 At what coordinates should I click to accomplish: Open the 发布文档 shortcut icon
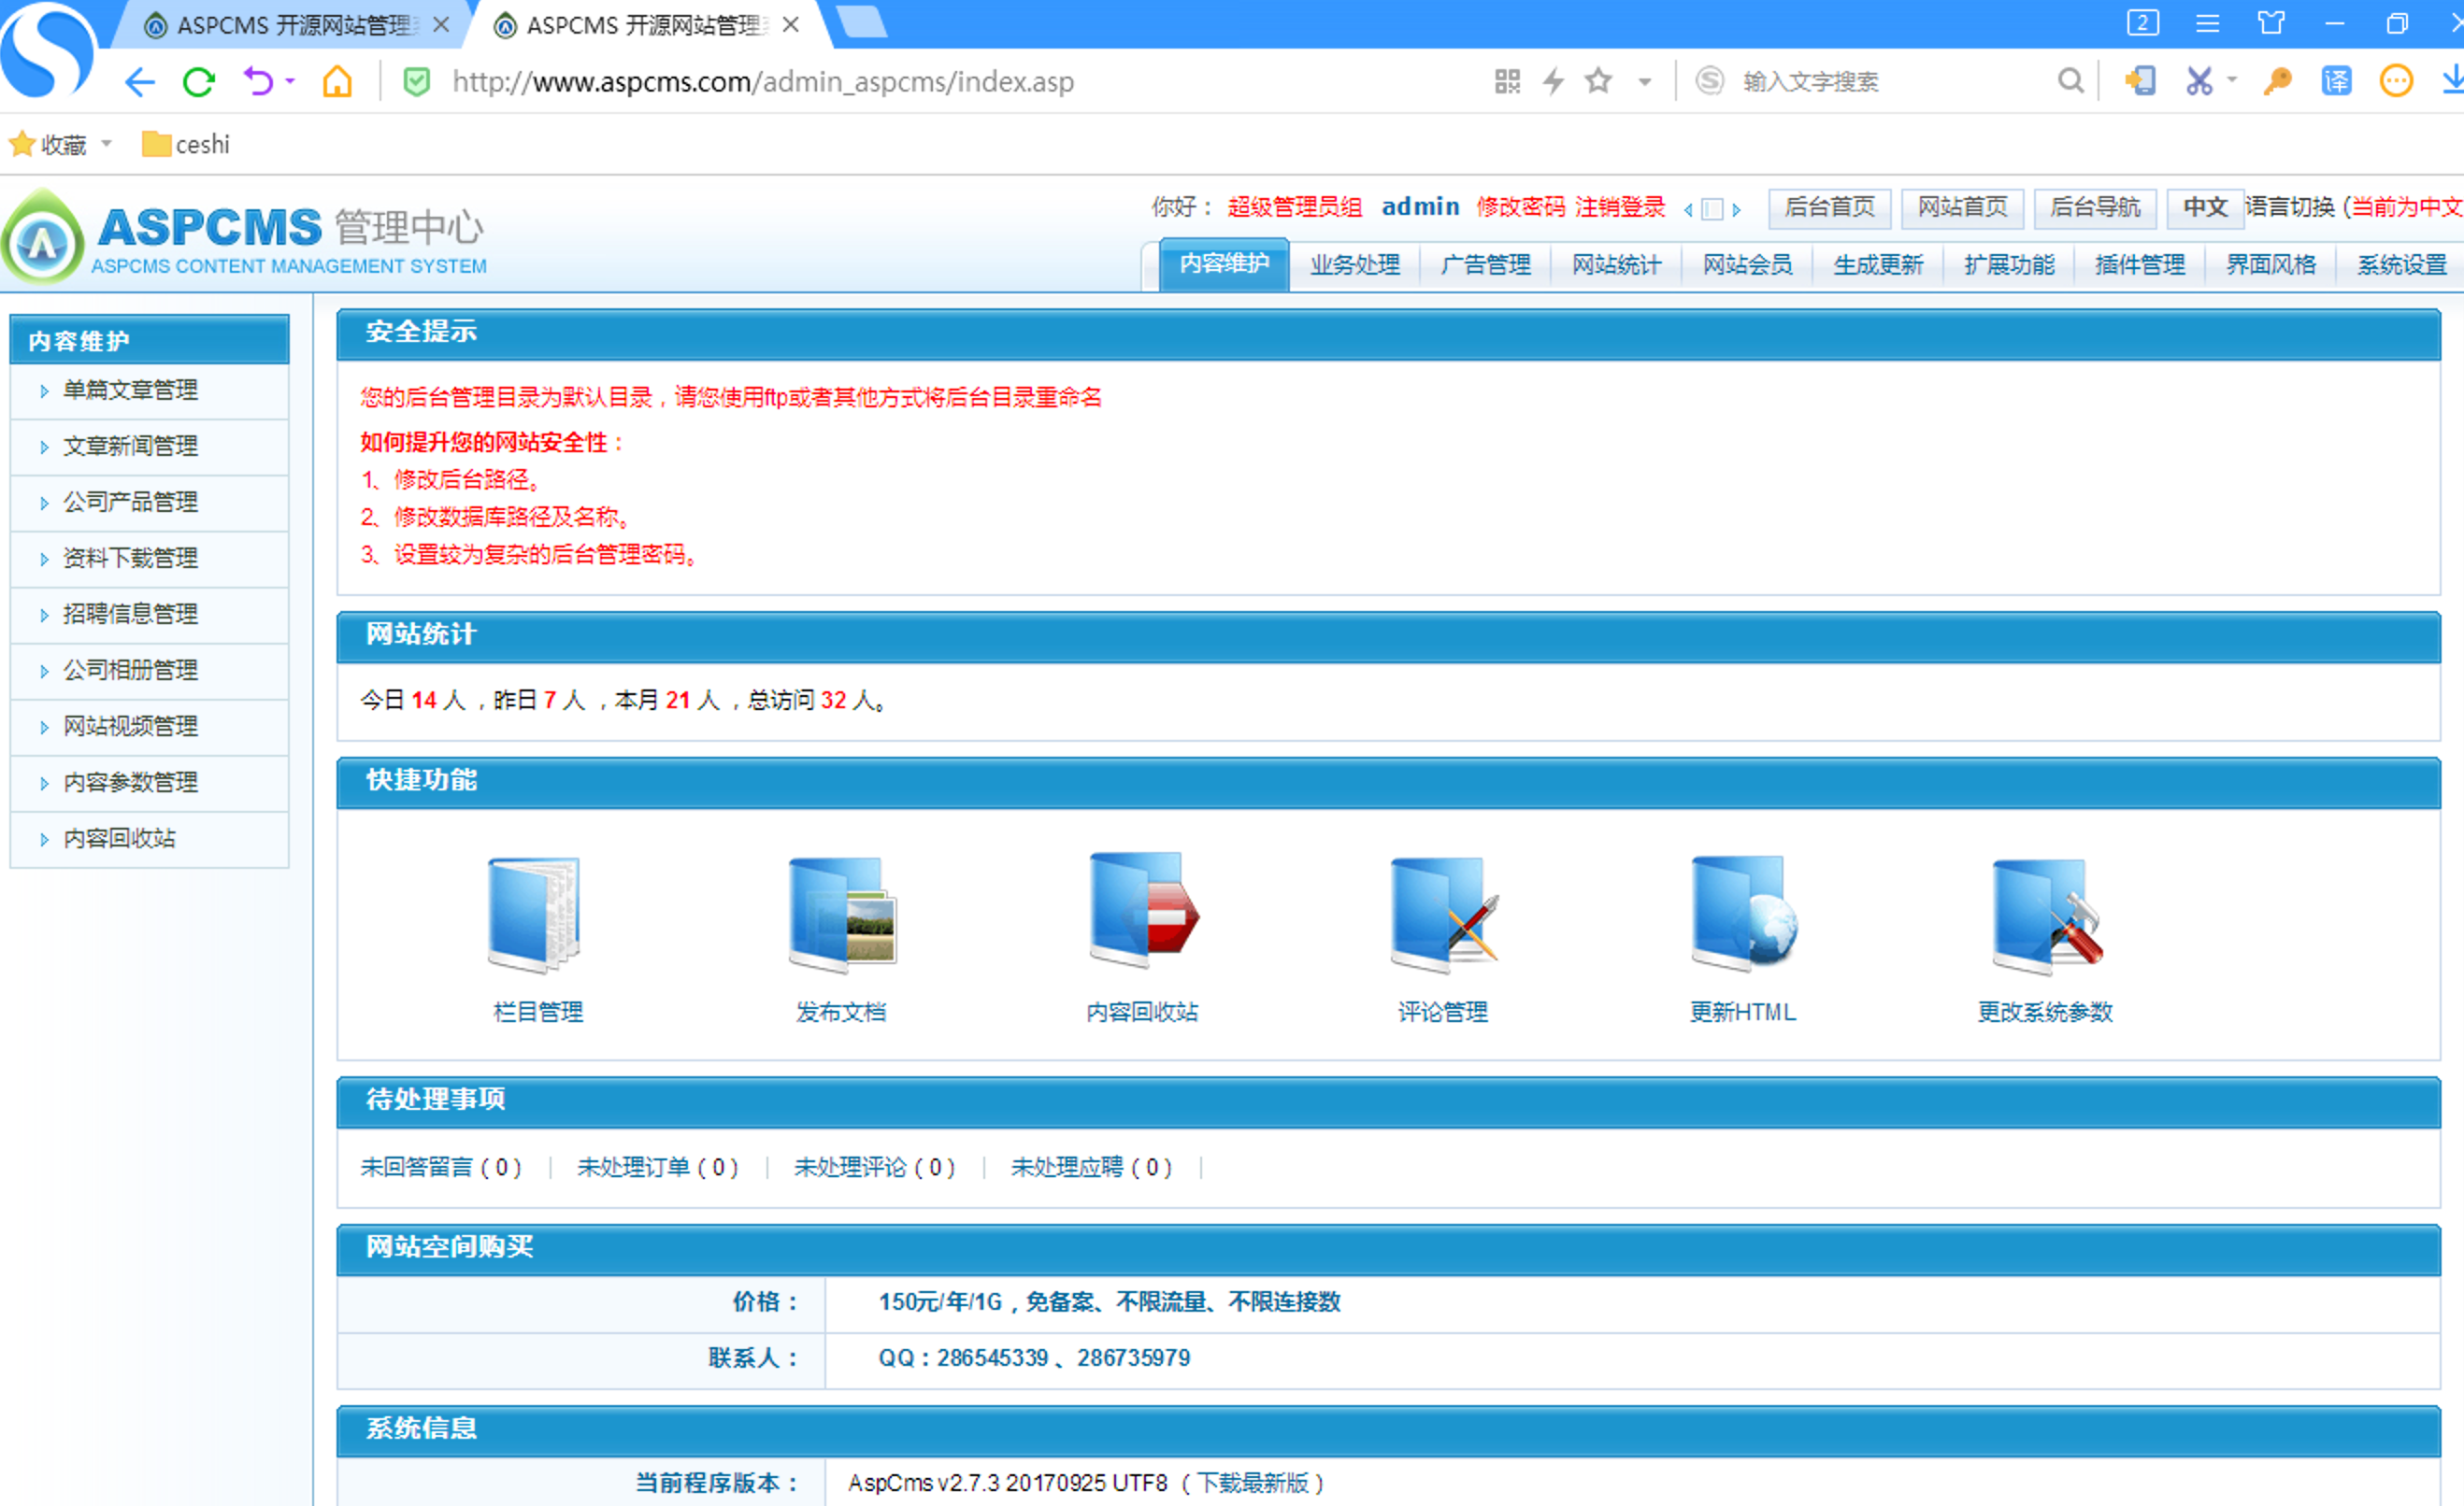[x=841, y=916]
